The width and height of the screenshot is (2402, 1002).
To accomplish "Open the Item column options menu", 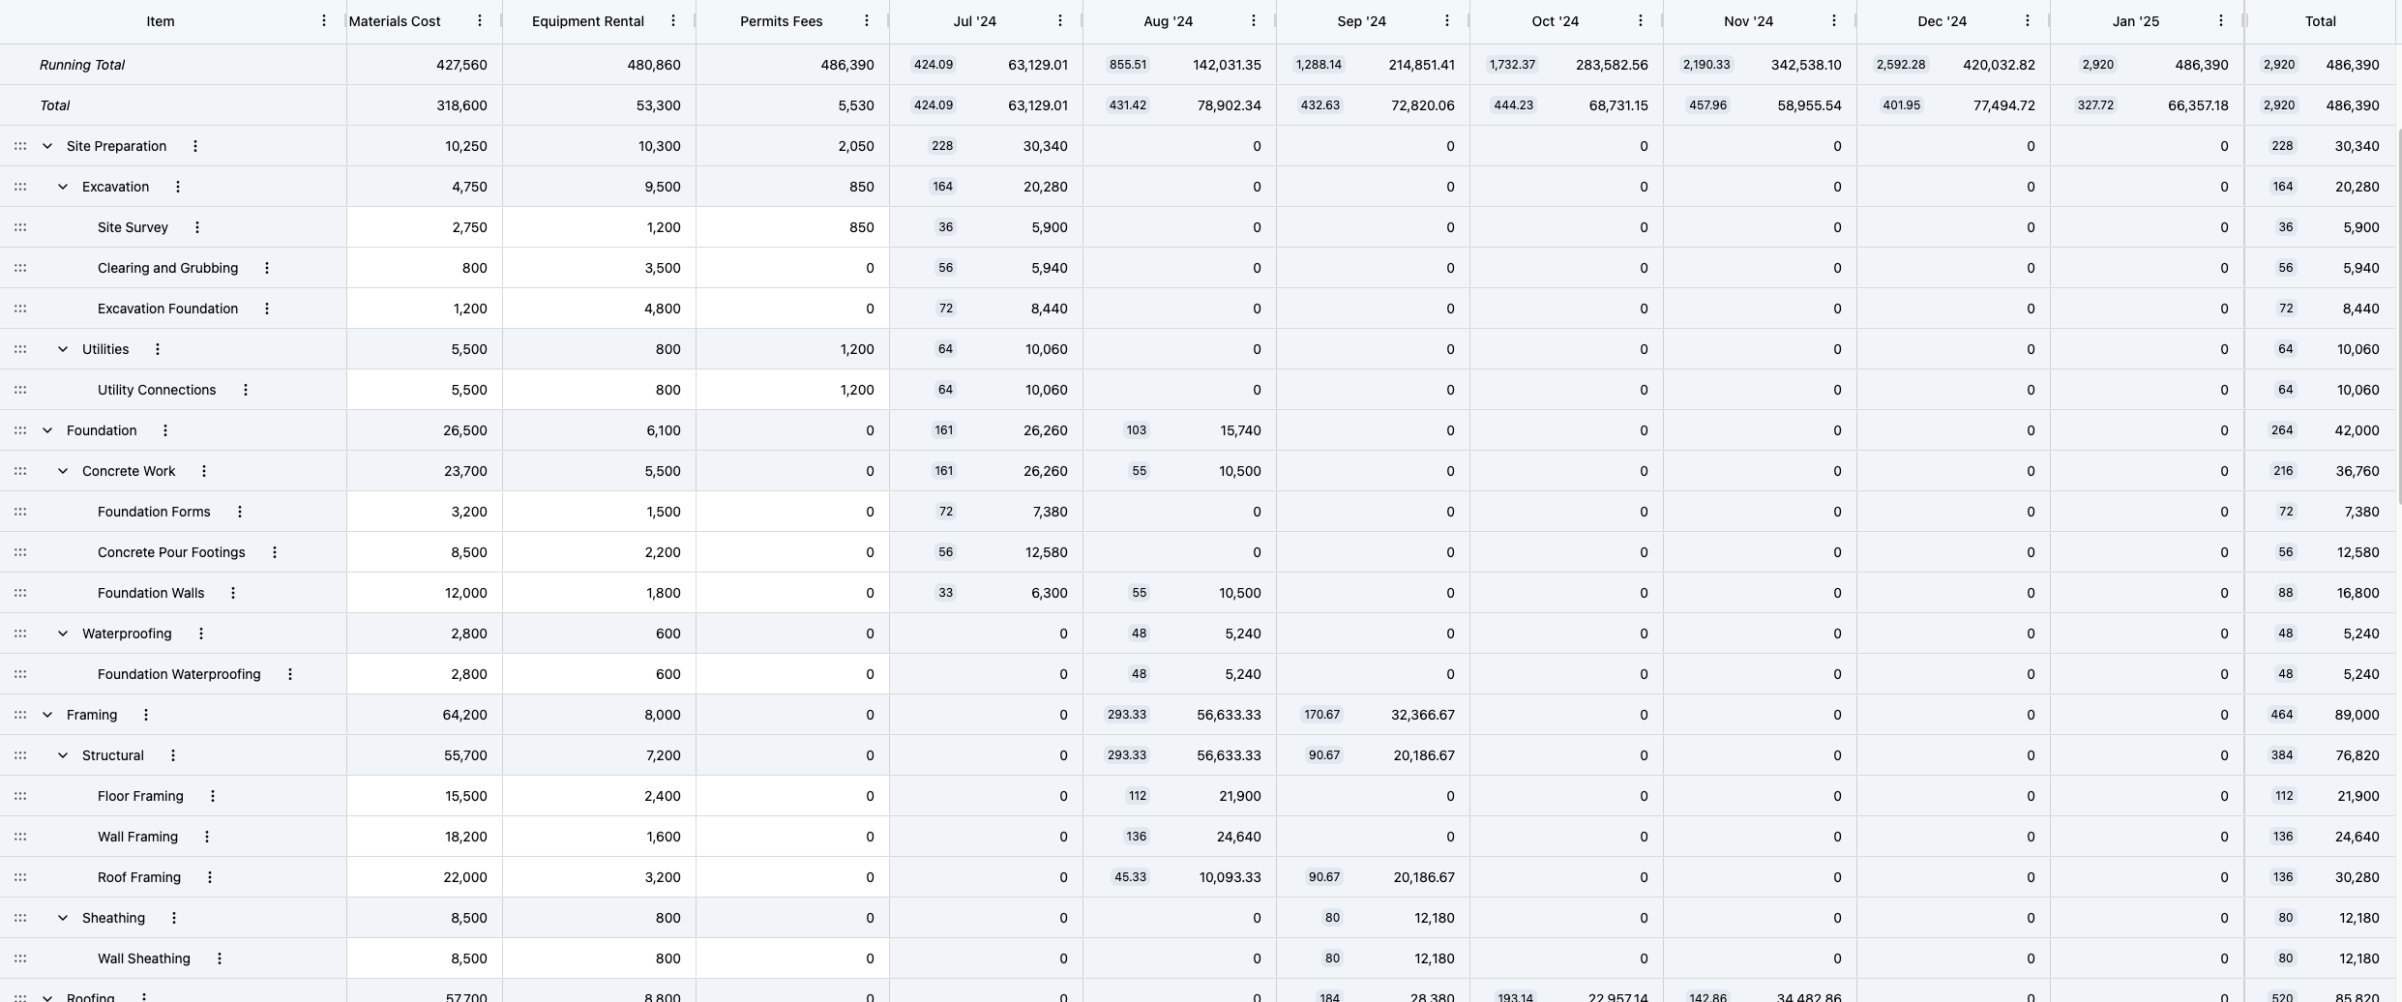I will pos(324,20).
